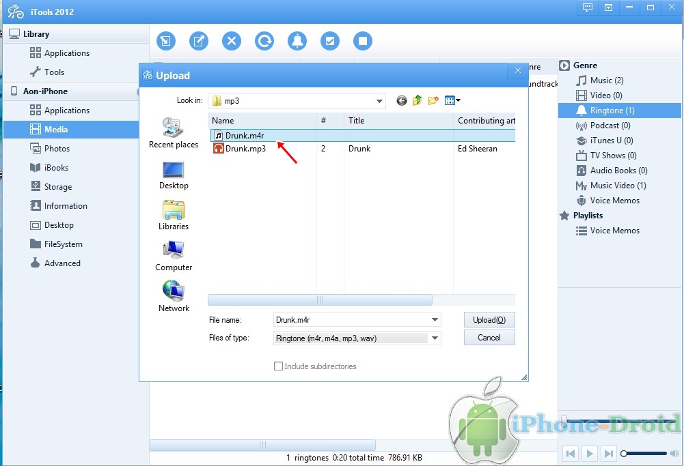
Task: Click the file list horizontal scrollbar
Action: tap(320, 300)
